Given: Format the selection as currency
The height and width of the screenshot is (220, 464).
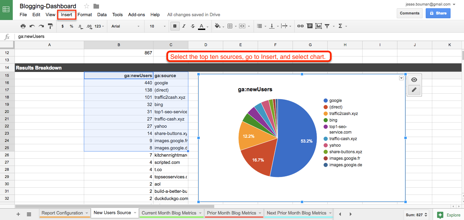Looking at the screenshot, I should point(62,26).
